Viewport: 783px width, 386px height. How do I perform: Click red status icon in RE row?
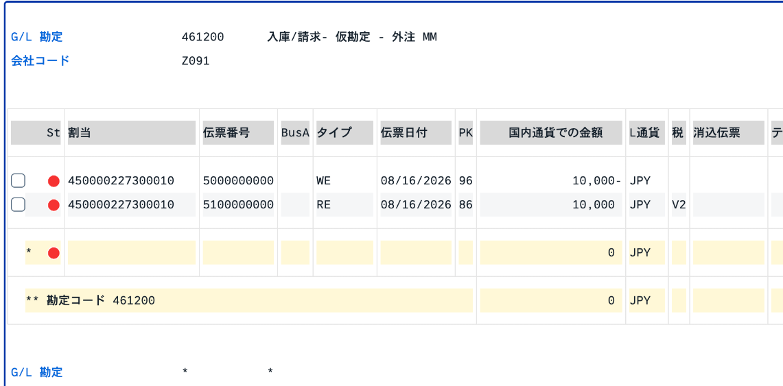point(54,205)
